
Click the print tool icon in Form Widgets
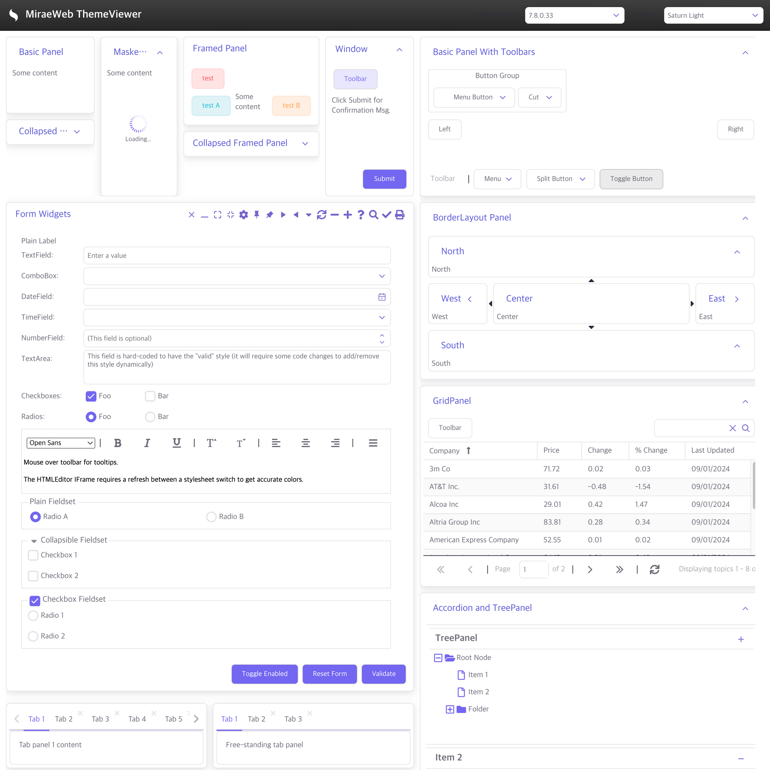click(x=399, y=215)
